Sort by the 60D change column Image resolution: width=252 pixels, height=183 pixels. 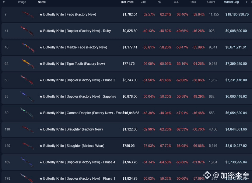pyautogui.click(x=193, y=2)
